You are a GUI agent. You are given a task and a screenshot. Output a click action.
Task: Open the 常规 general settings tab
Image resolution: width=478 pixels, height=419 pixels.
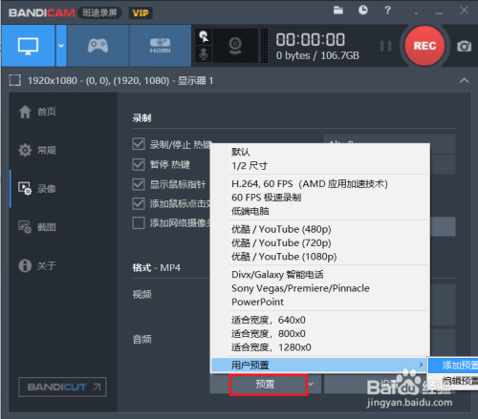click(x=37, y=150)
